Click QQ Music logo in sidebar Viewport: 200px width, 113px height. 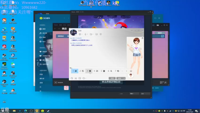45,18
